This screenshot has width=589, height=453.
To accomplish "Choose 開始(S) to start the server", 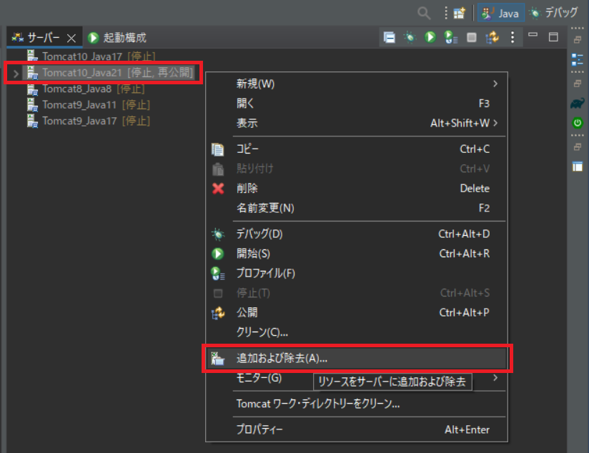I will 357,254.
